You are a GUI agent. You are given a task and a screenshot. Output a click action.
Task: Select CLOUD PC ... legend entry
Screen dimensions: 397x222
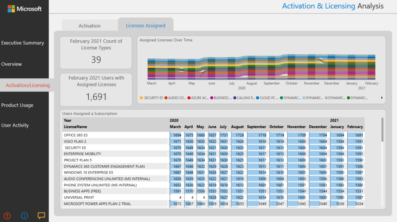[x=267, y=98]
